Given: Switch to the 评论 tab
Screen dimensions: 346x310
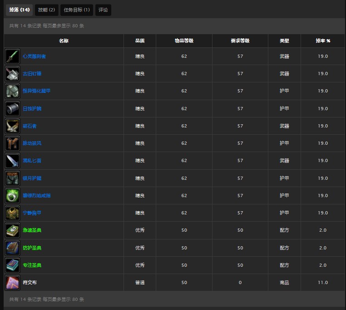Looking at the screenshot, I should (x=103, y=10).
